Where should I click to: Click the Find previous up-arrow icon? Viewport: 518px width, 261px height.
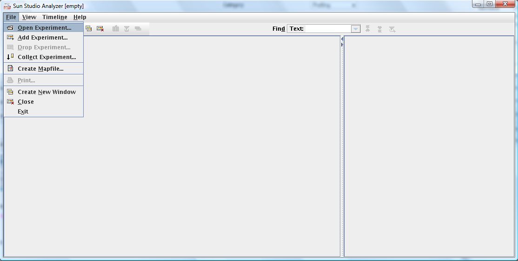pos(368,29)
